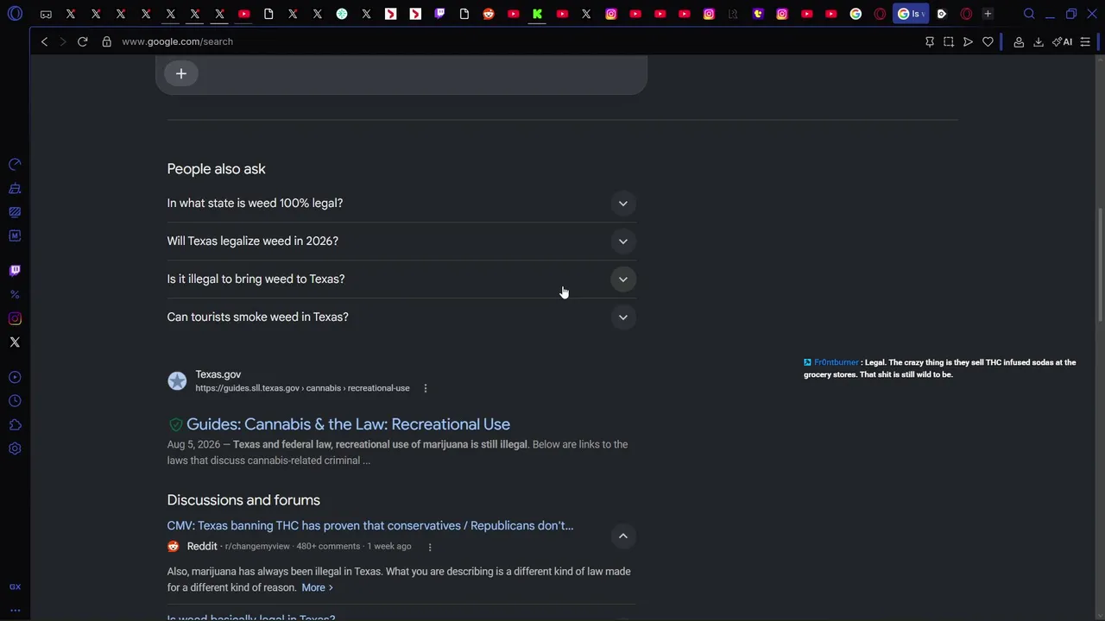This screenshot has width=1105, height=621.
Task: Switch to the first tab with controller icon
Action: point(46,14)
